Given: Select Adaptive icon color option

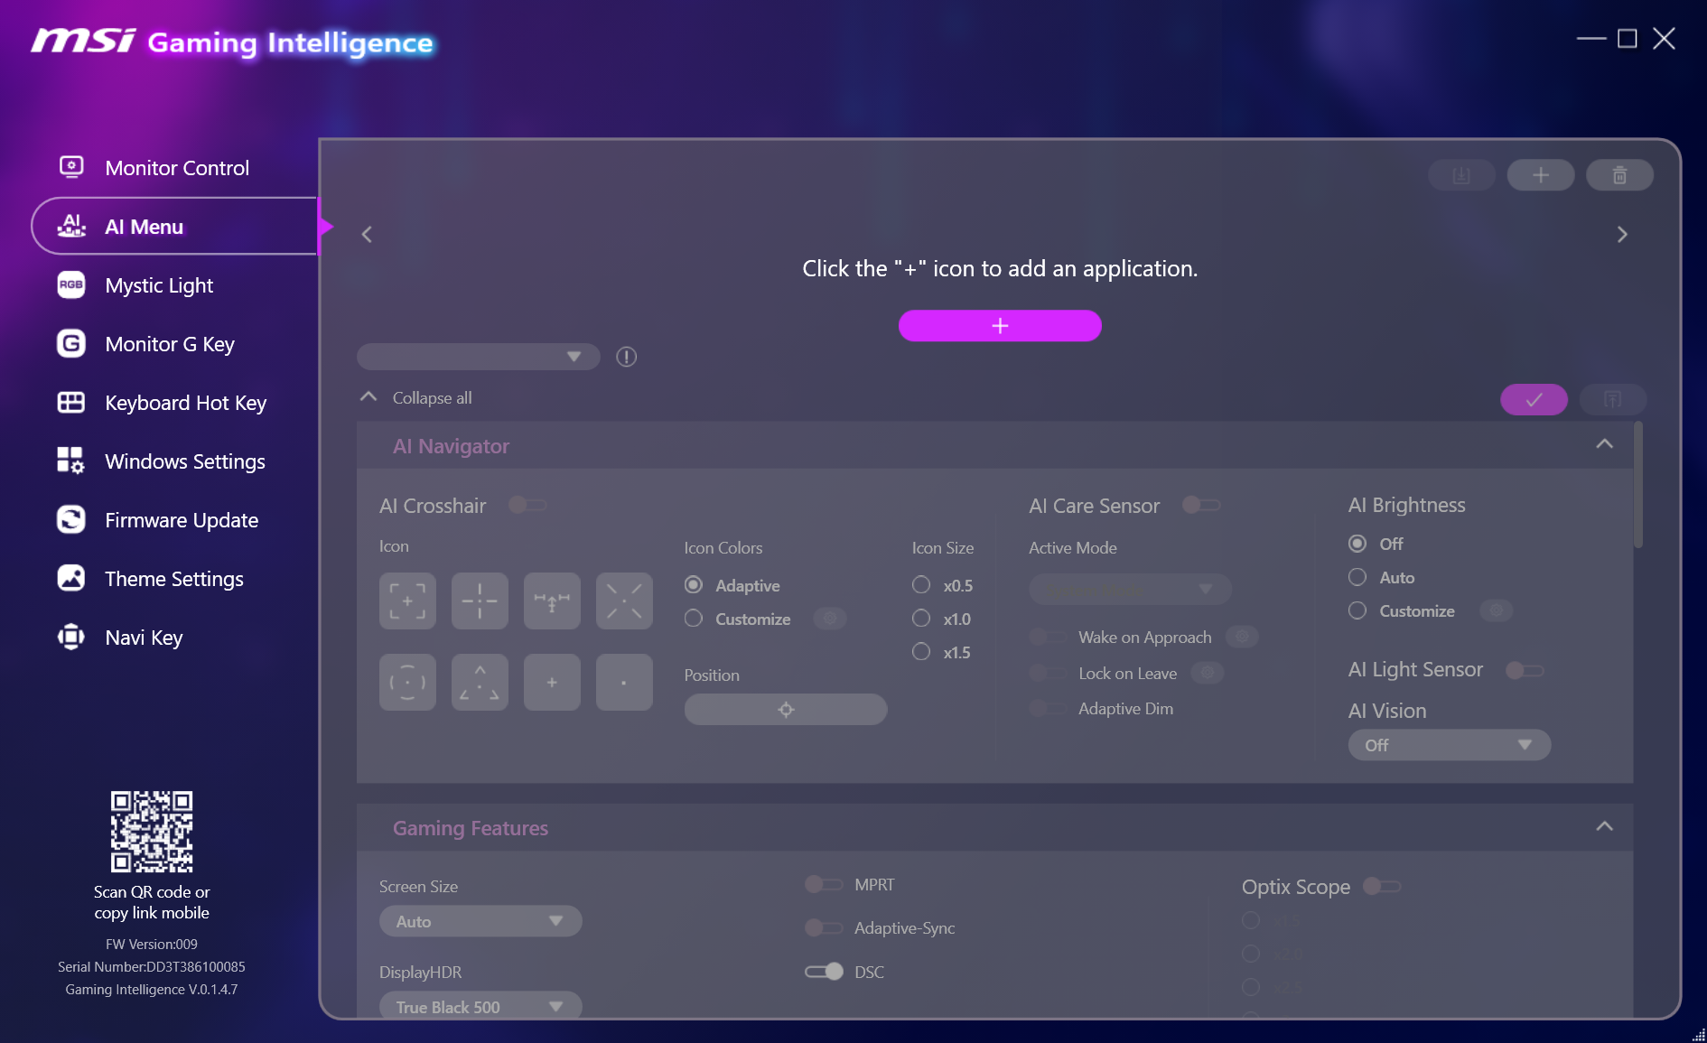Looking at the screenshot, I should click(x=694, y=585).
